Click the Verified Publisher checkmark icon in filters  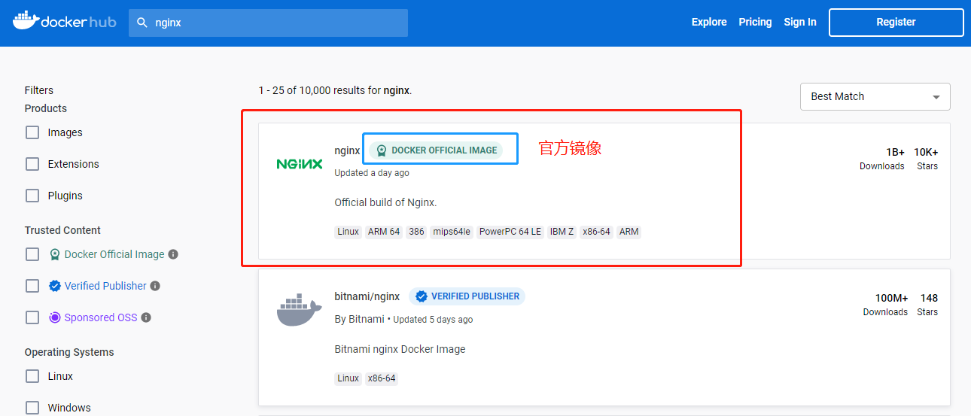[55, 286]
